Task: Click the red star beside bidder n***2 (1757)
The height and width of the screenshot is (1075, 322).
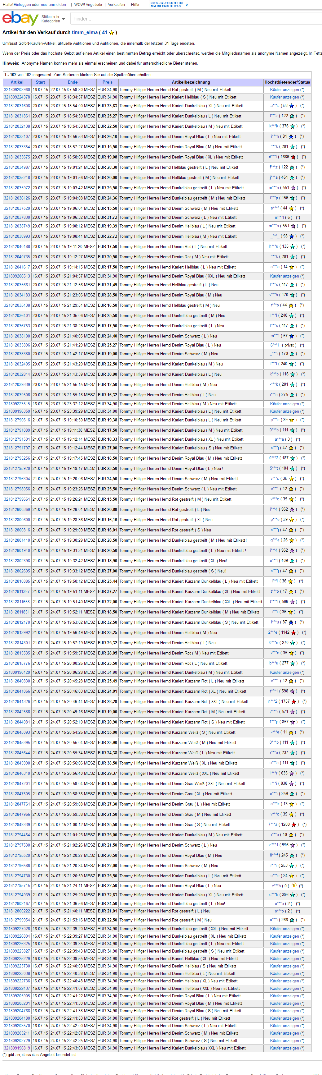Action: 294,702
